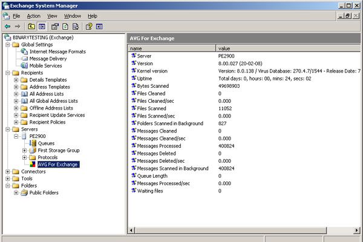363x242 pixels.
Task: Expand the First Storage Group node
Action: (25, 150)
